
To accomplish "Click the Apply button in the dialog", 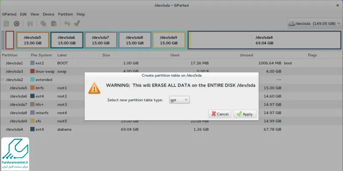I will pos(245,114).
